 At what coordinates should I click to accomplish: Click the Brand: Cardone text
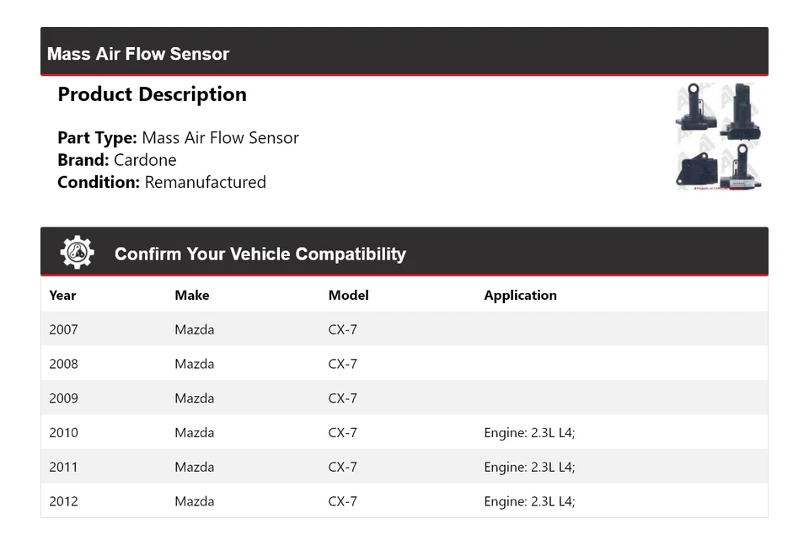pos(117,160)
